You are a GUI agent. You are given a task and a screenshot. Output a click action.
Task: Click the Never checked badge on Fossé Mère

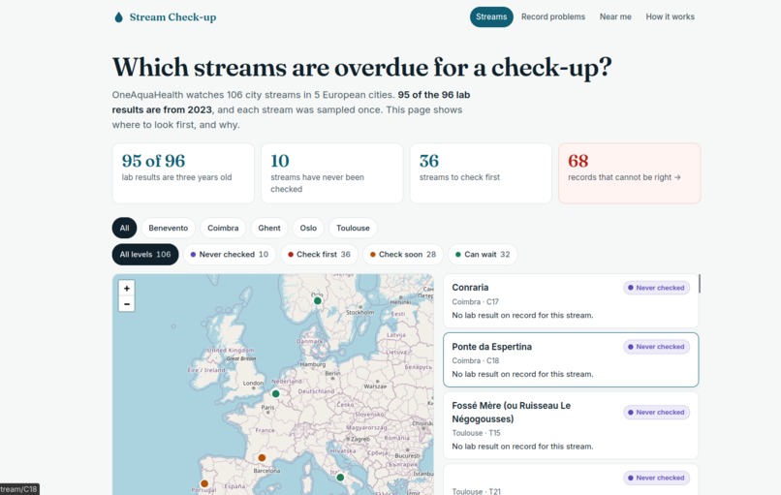pyautogui.click(x=656, y=413)
